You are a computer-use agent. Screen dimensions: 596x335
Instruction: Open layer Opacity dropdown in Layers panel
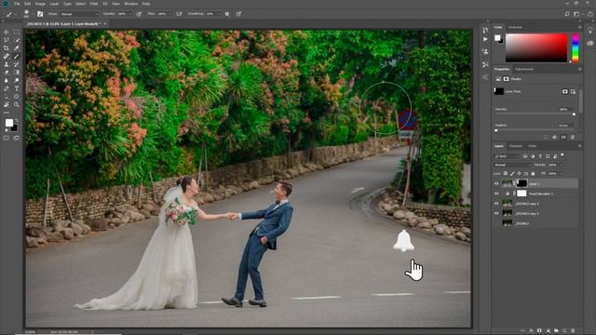(562, 165)
